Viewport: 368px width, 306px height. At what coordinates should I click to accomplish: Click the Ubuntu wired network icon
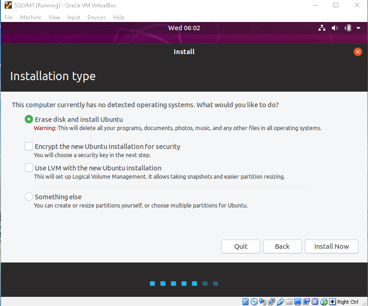[x=322, y=28]
